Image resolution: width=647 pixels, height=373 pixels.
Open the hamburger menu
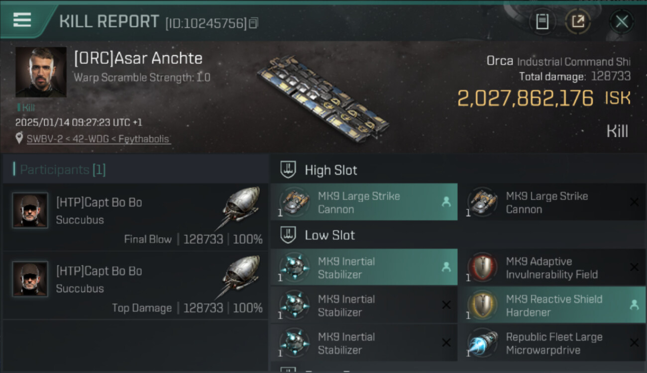point(22,20)
